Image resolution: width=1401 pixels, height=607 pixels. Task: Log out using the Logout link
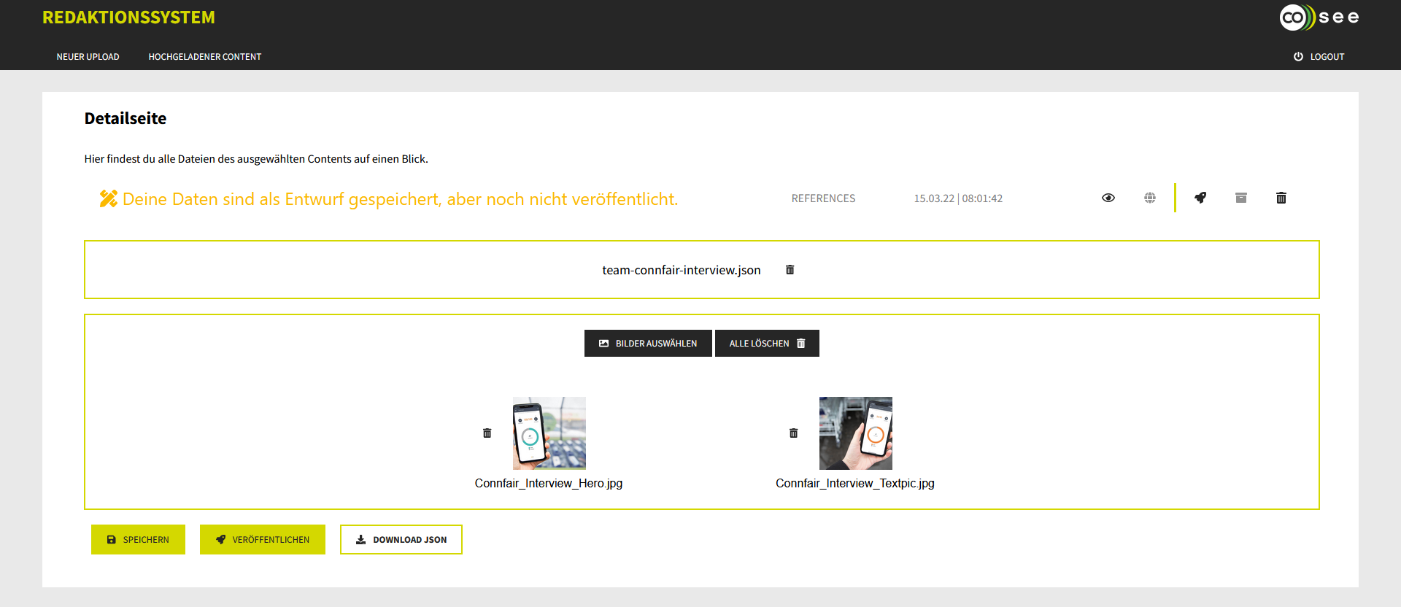pyautogui.click(x=1319, y=57)
